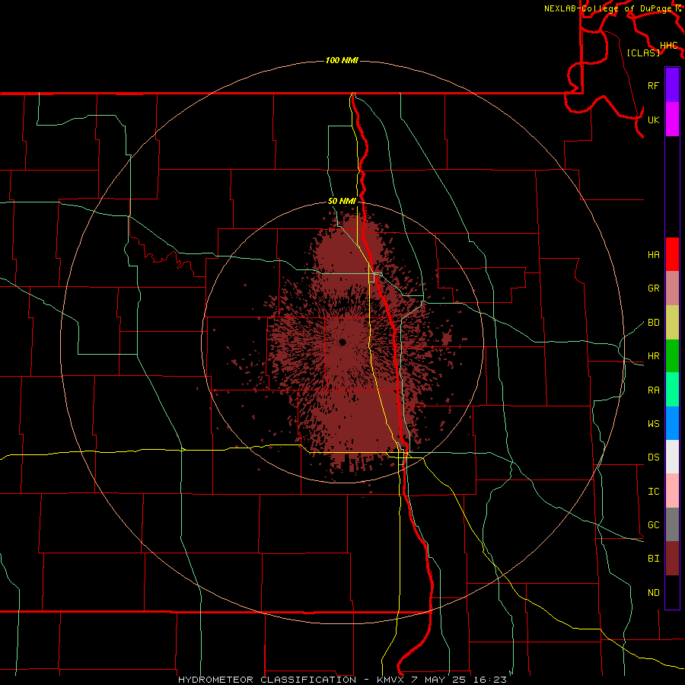Pick the light green RA rain swatch
The height and width of the screenshot is (685, 685).
[672, 389]
